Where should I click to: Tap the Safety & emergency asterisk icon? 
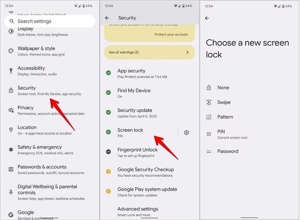(11, 150)
